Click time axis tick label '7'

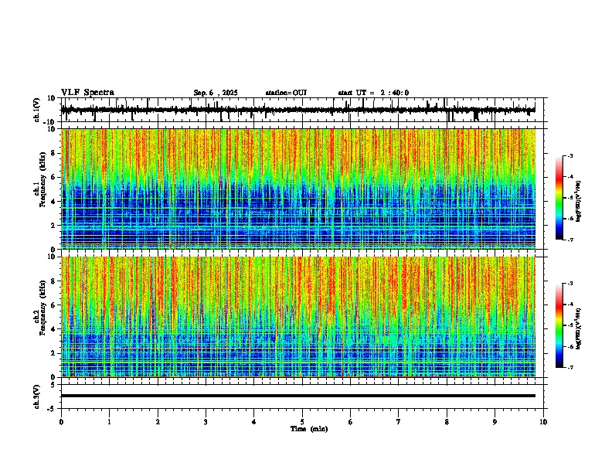point(399,422)
